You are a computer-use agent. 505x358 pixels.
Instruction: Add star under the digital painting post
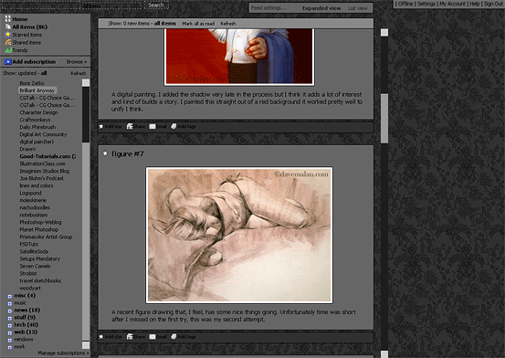point(110,126)
